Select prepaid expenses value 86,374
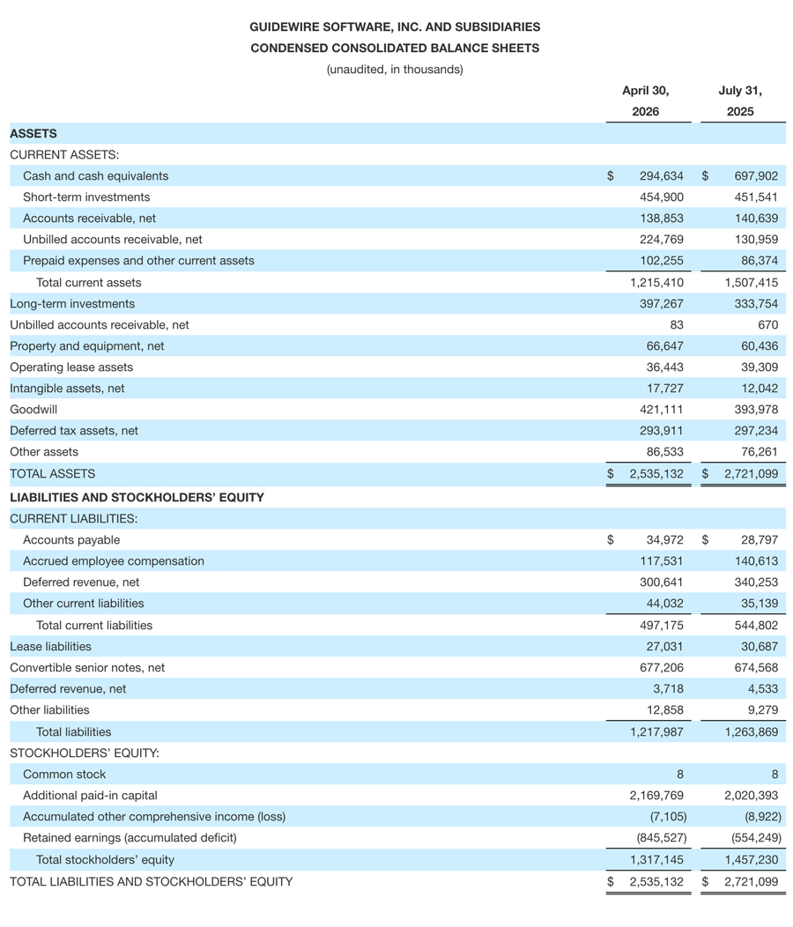Image resolution: width=793 pixels, height=927 pixels. [760, 261]
